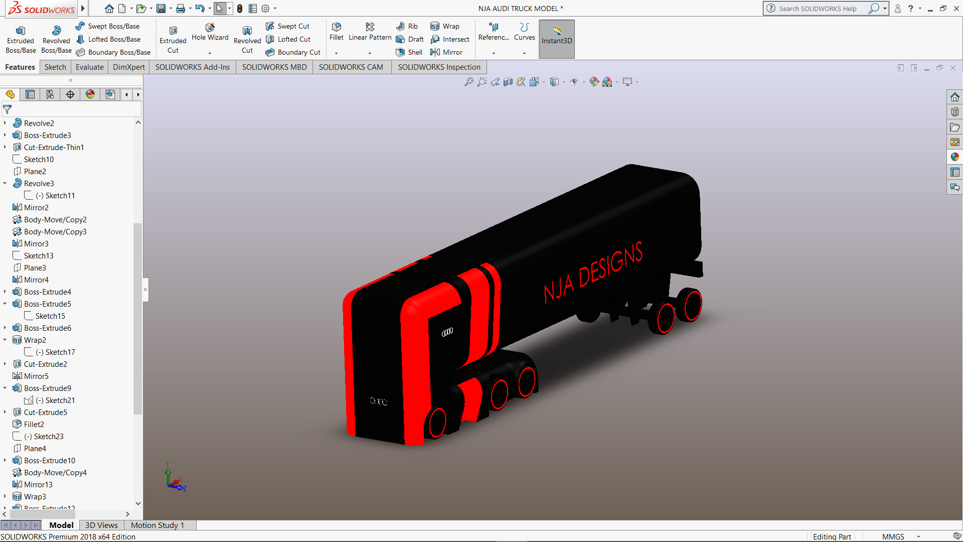Click the Wrap tool

pyautogui.click(x=445, y=26)
